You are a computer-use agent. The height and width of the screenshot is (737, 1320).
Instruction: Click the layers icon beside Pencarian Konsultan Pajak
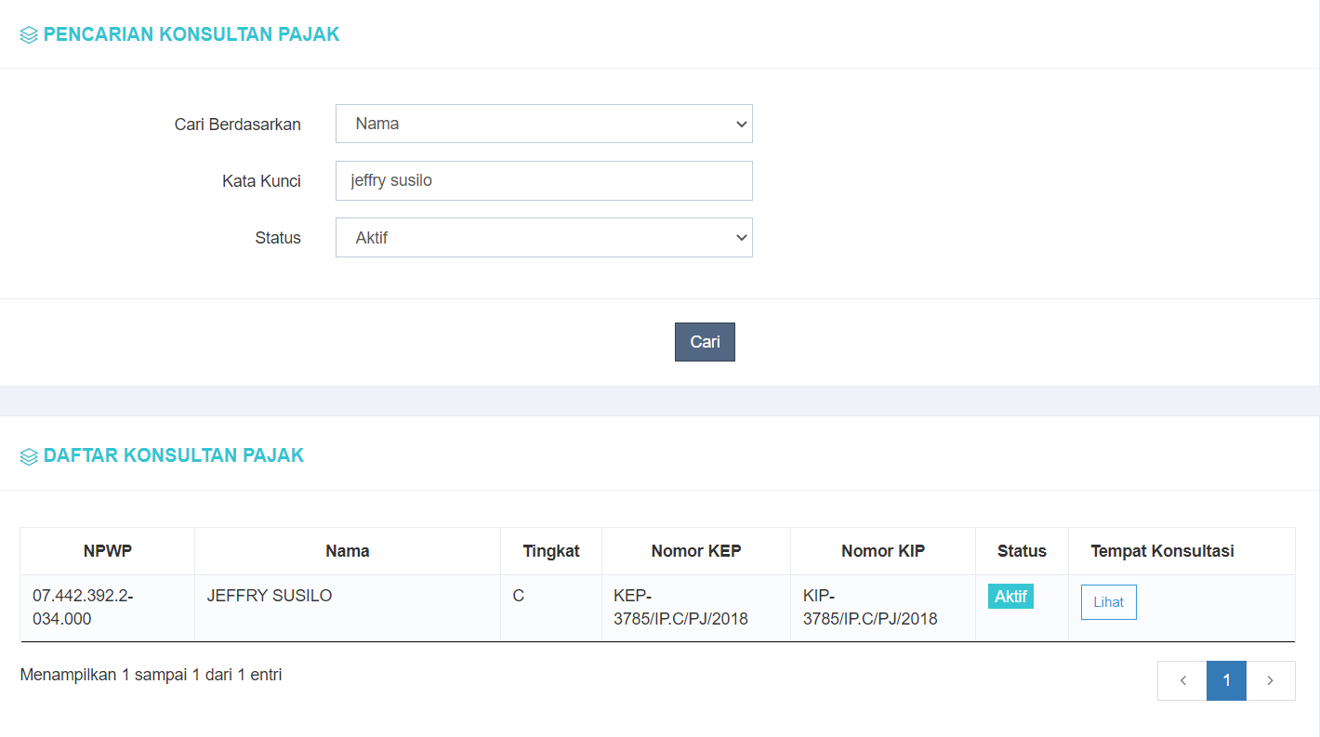[x=29, y=36]
